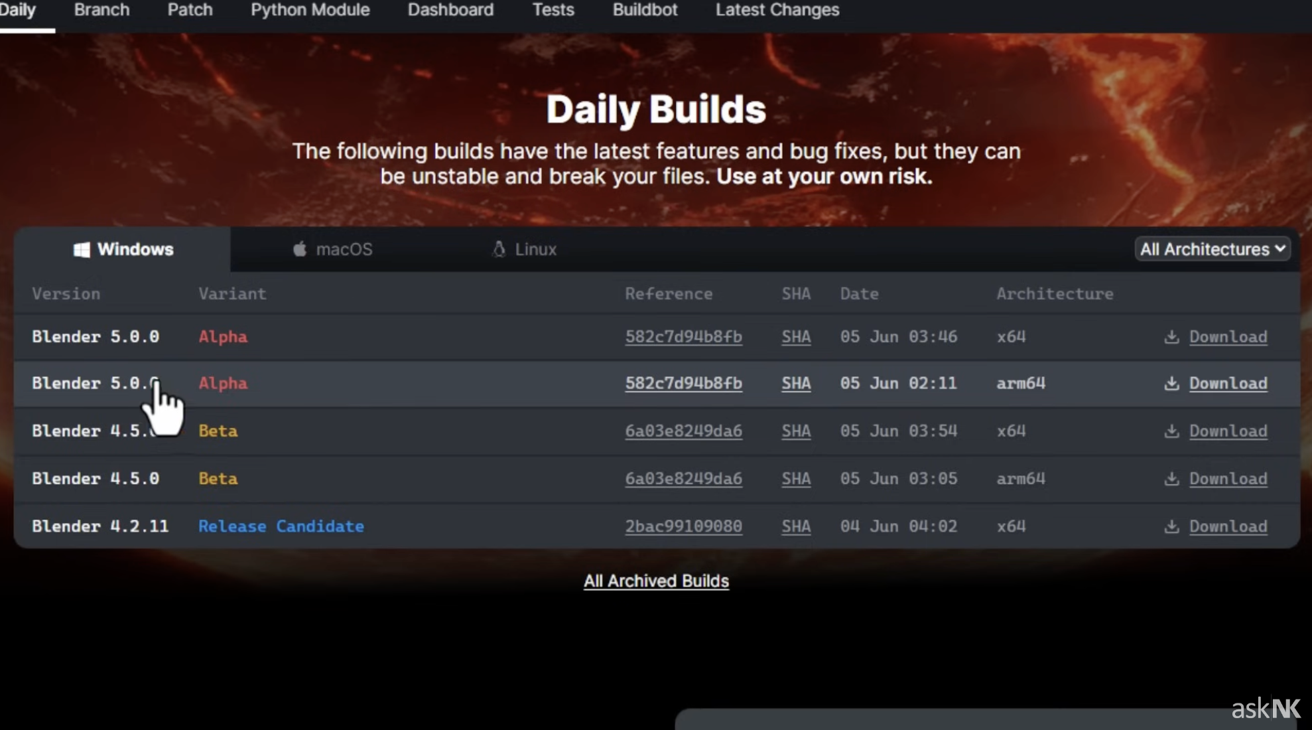
Task: Click SHA link for Blender 4.5.0 x64
Action: pyautogui.click(x=795, y=431)
